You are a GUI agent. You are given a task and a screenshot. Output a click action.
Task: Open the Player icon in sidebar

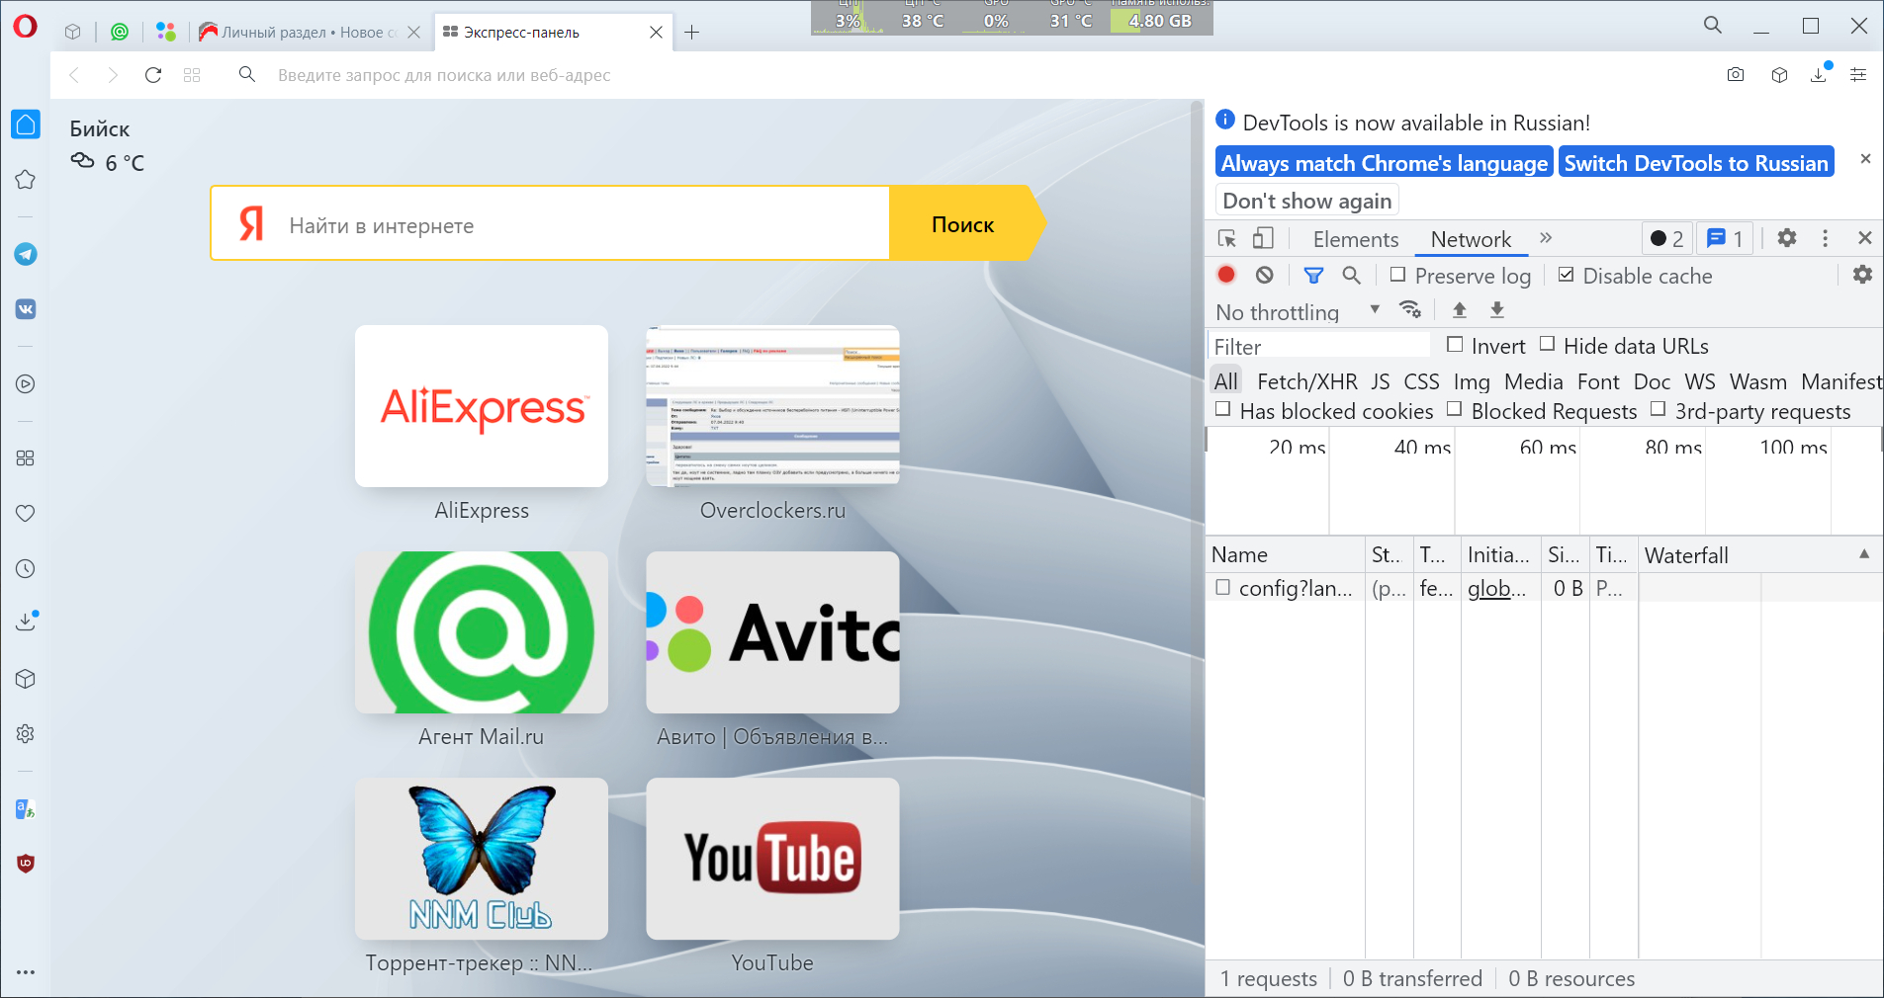pos(26,383)
